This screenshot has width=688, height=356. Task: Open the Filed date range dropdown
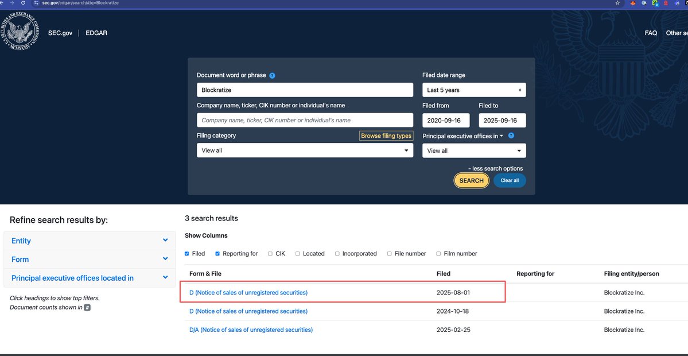coord(474,90)
